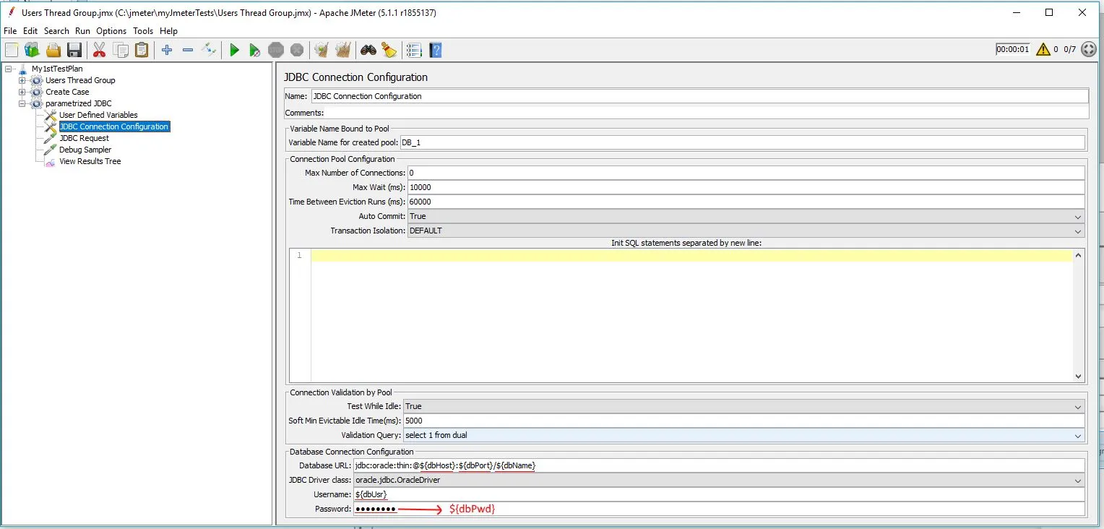Open the Search menu

tap(56, 31)
